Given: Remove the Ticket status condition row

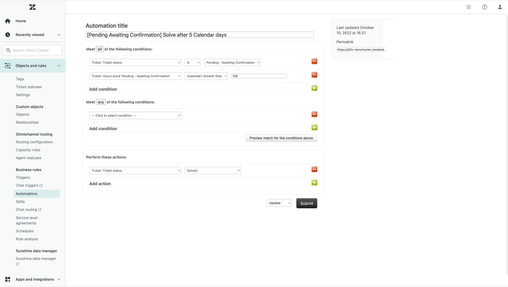Looking at the screenshot, I should pos(314,61).
